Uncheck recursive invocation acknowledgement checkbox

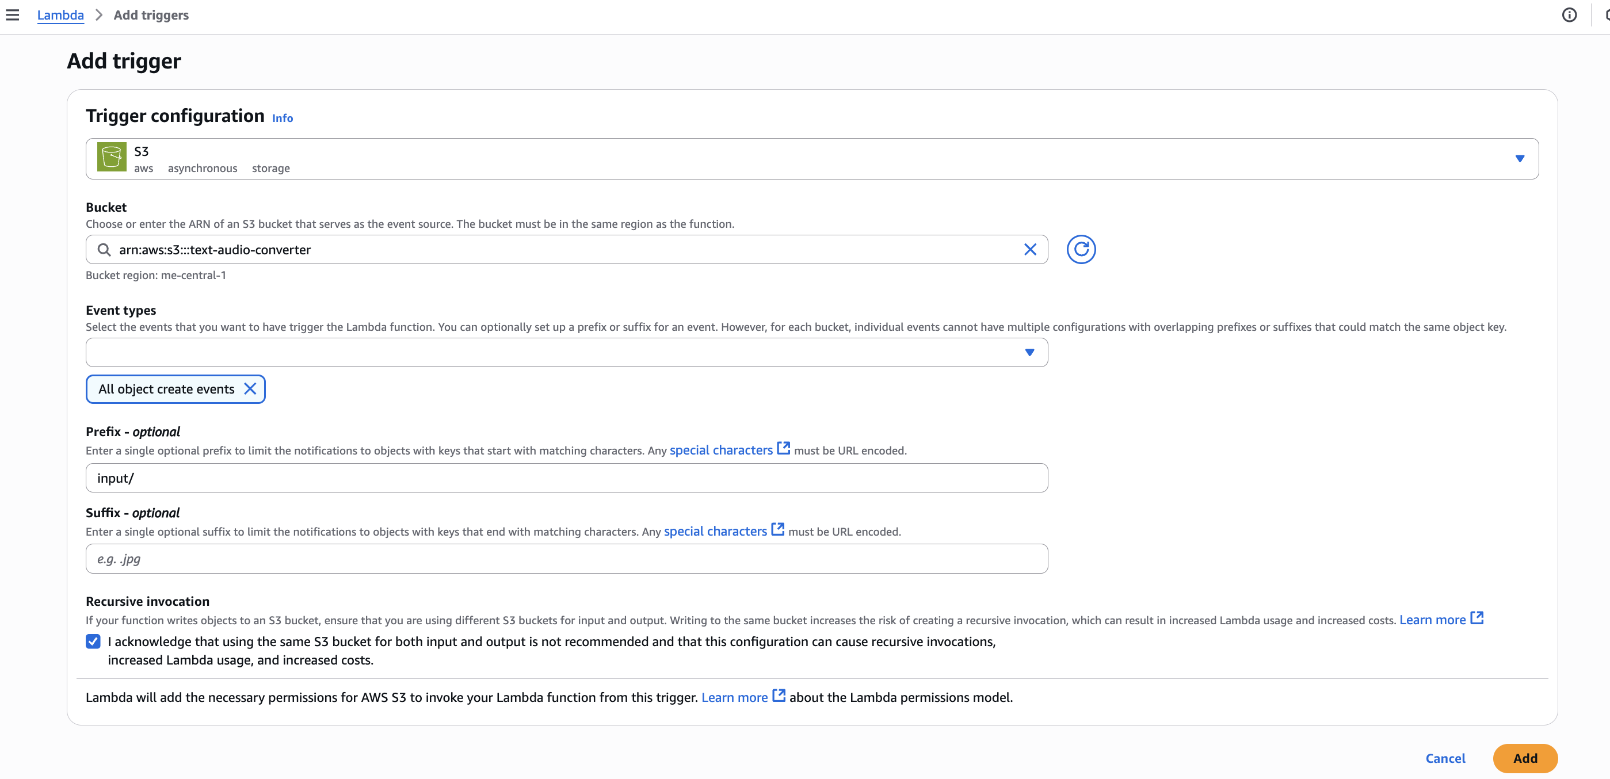pos(93,641)
